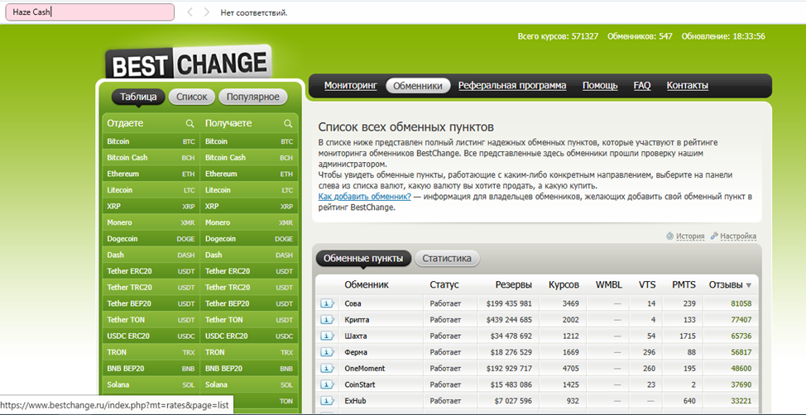Switch to Статистика tab
Screen dimensions: 806x415
(447, 259)
